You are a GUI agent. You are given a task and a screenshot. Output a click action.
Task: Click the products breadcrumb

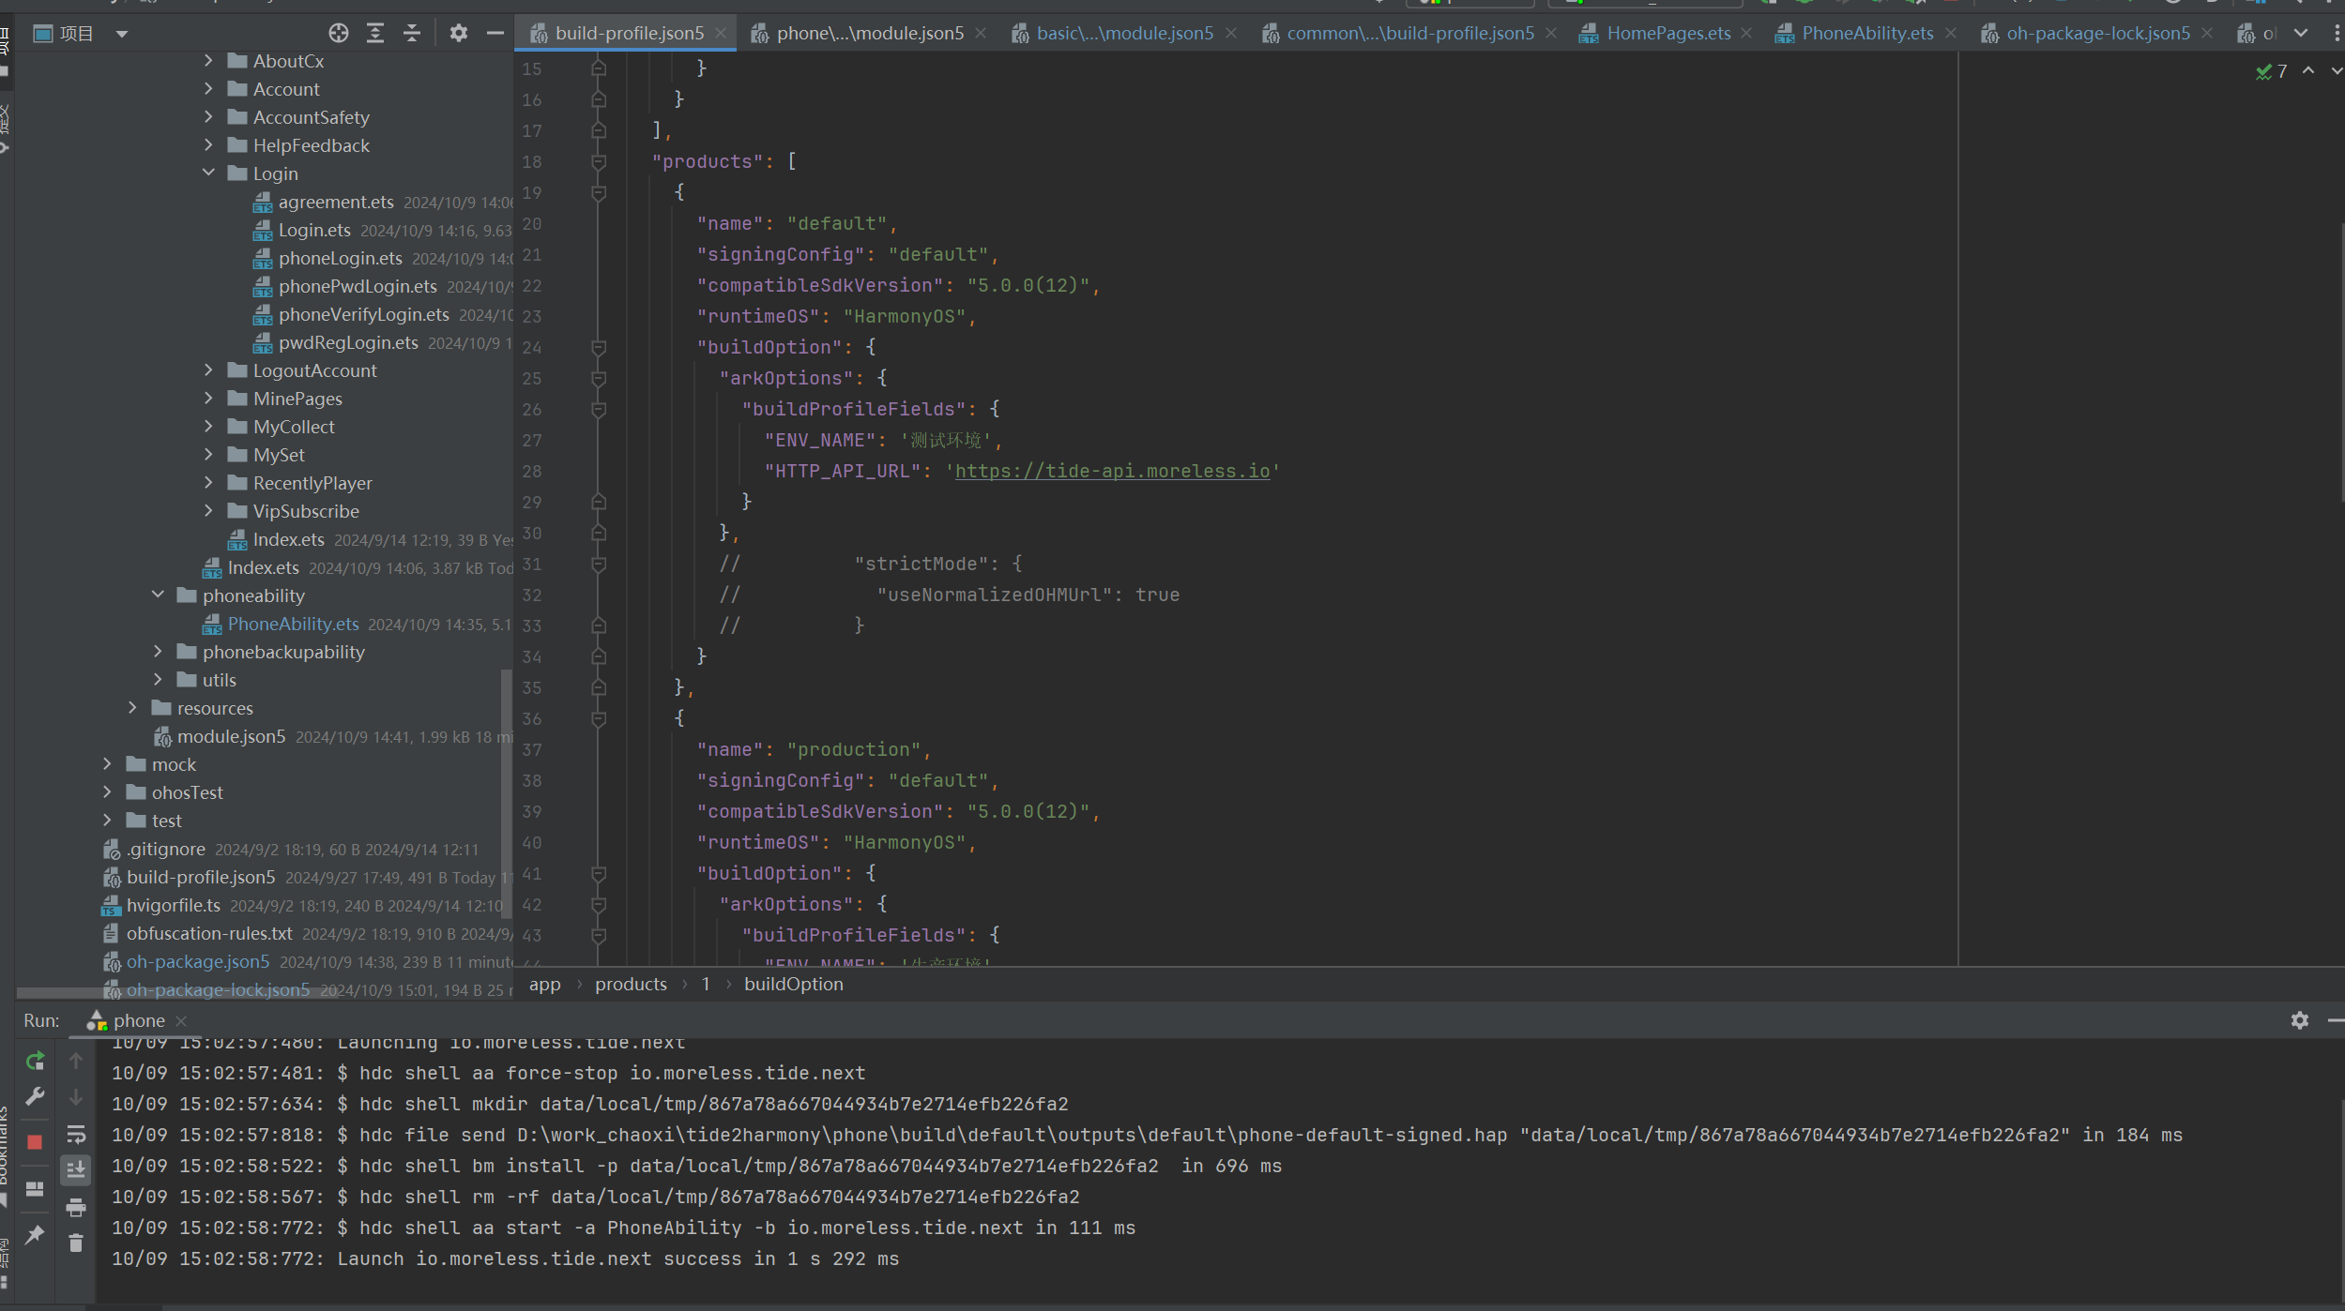coord(631,984)
